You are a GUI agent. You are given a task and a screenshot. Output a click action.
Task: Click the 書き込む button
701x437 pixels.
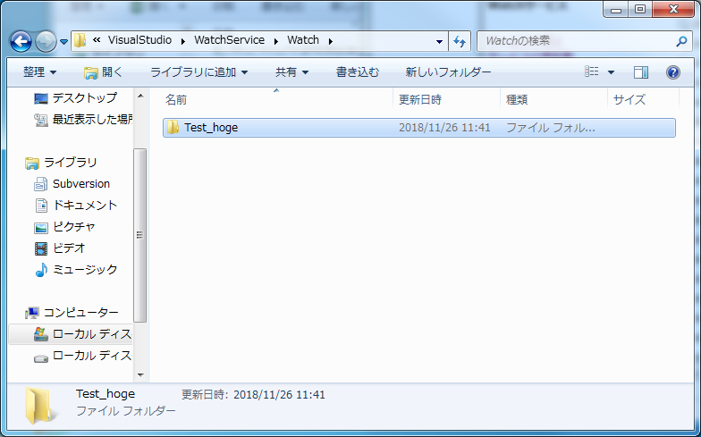click(x=358, y=71)
